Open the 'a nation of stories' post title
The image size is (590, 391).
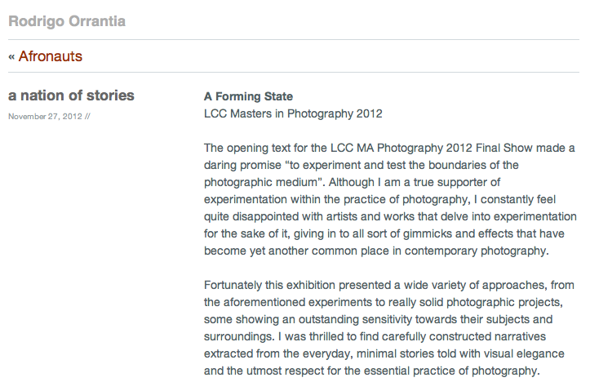(x=71, y=96)
